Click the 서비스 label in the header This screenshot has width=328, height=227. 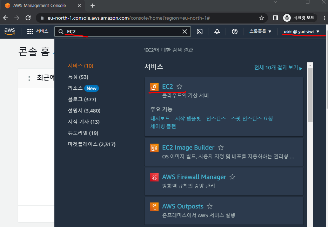tap(42, 31)
